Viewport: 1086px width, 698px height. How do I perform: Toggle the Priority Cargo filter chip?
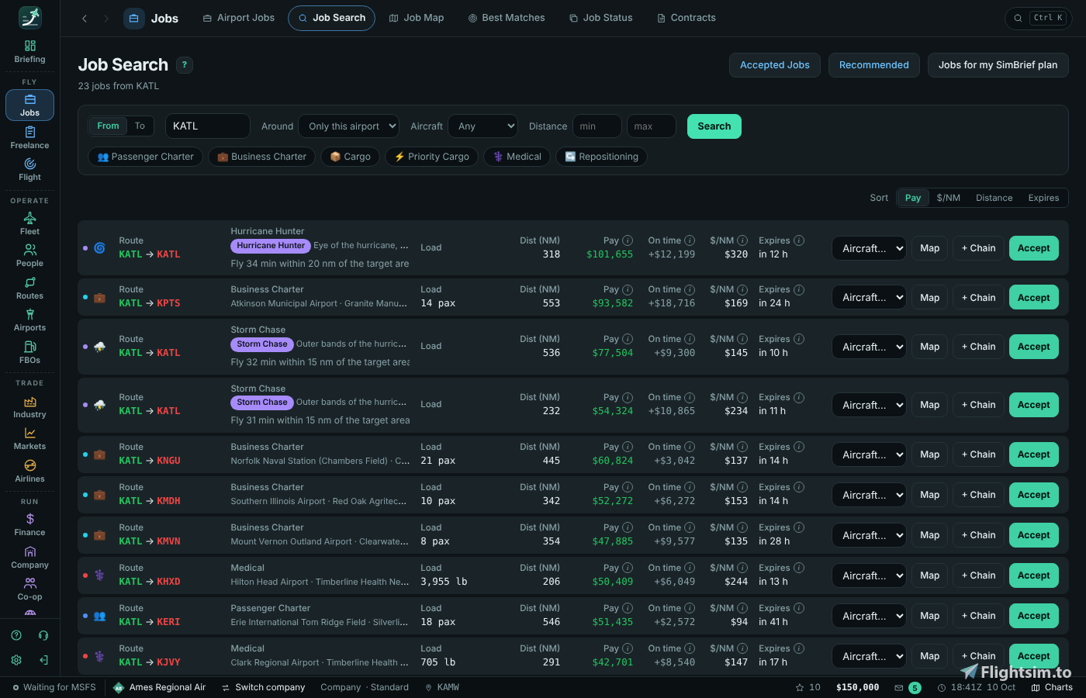click(431, 157)
